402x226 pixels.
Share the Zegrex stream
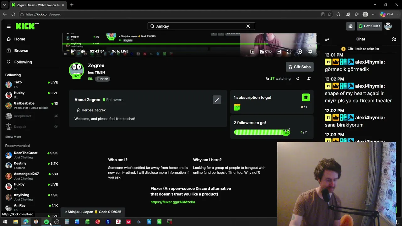tap(297, 79)
